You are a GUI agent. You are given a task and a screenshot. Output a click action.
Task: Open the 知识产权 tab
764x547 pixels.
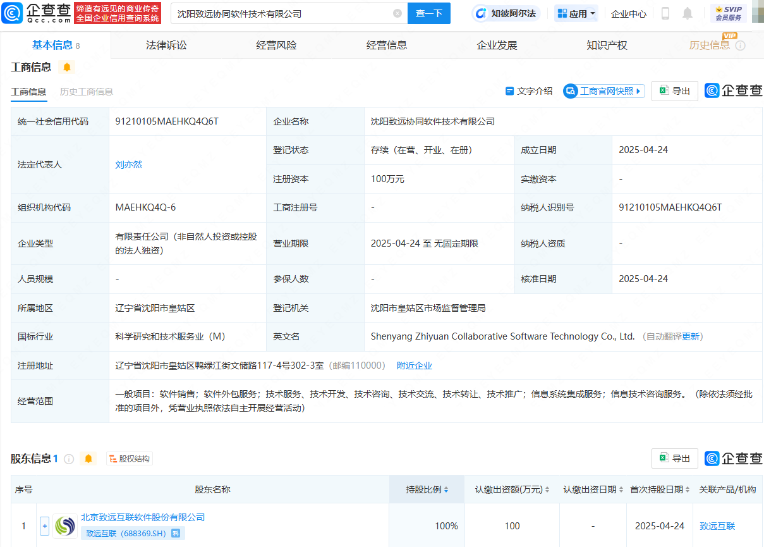click(x=607, y=45)
